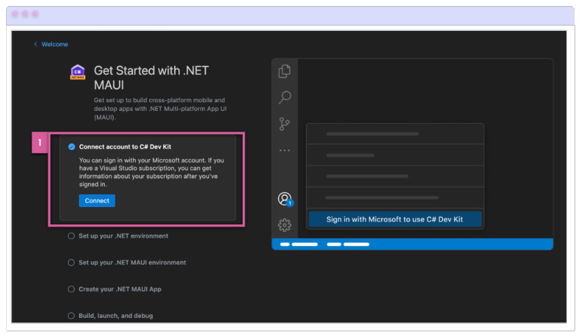
Task: Open the Accounts icon with badge
Action: (x=285, y=199)
